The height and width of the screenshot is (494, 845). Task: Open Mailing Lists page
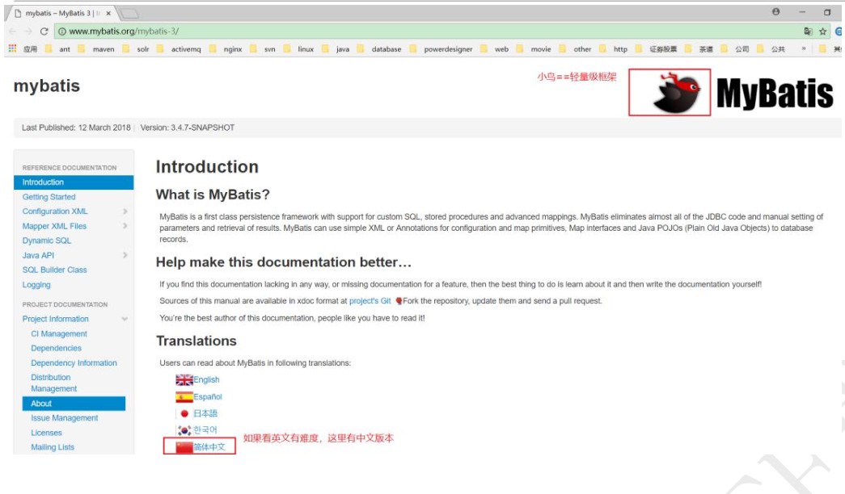click(x=53, y=447)
